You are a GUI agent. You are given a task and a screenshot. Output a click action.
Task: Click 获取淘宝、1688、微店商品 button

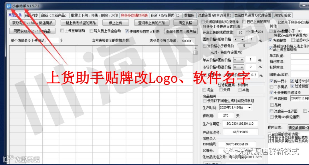coord(32,23)
